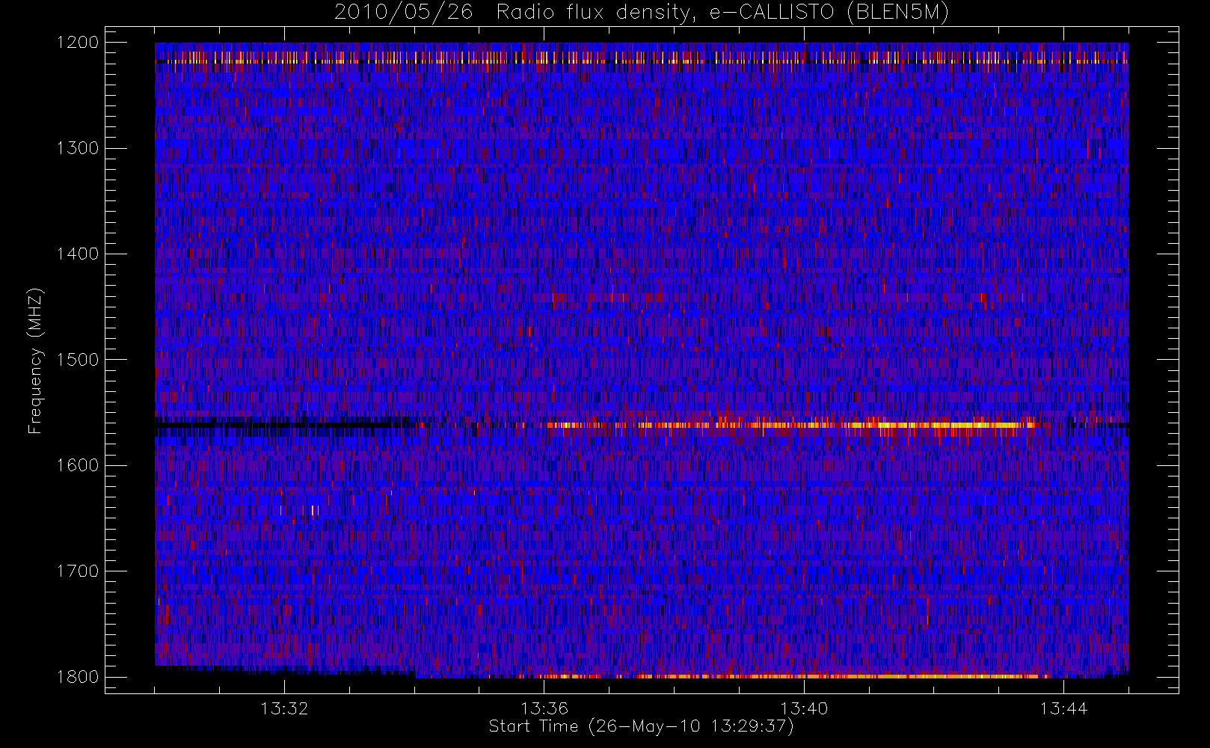This screenshot has height=748, width=1210.
Task: Click the 1600 frequency tick label
Action: tap(78, 465)
